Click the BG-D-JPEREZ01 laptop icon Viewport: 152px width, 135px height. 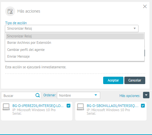6,107
